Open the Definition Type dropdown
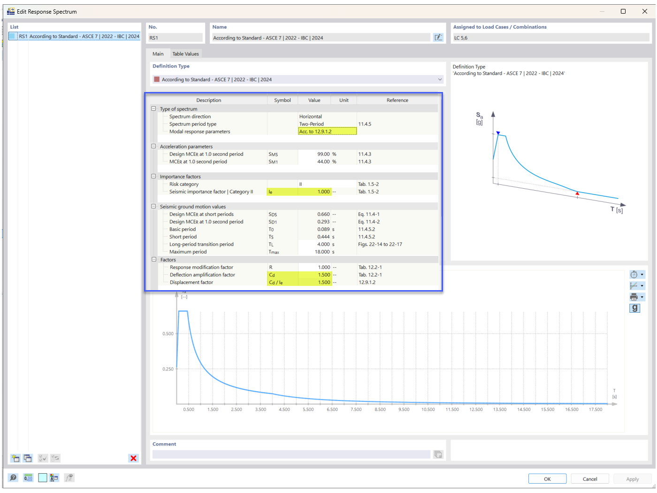This screenshot has height=493, width=657. coord(440,79)
